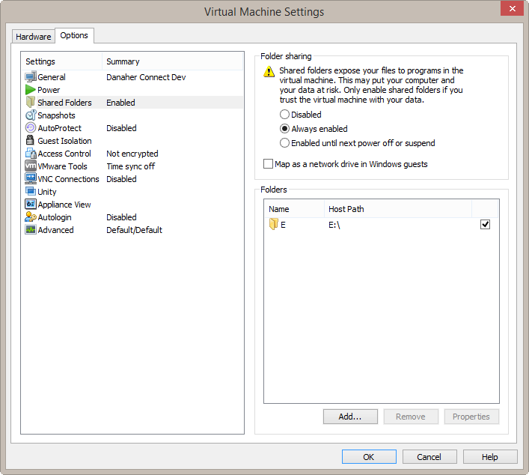Cancel the settings dialog
The height and width of the screenshot is (475, 529).
pyautogui.click(x=429, y=457)
